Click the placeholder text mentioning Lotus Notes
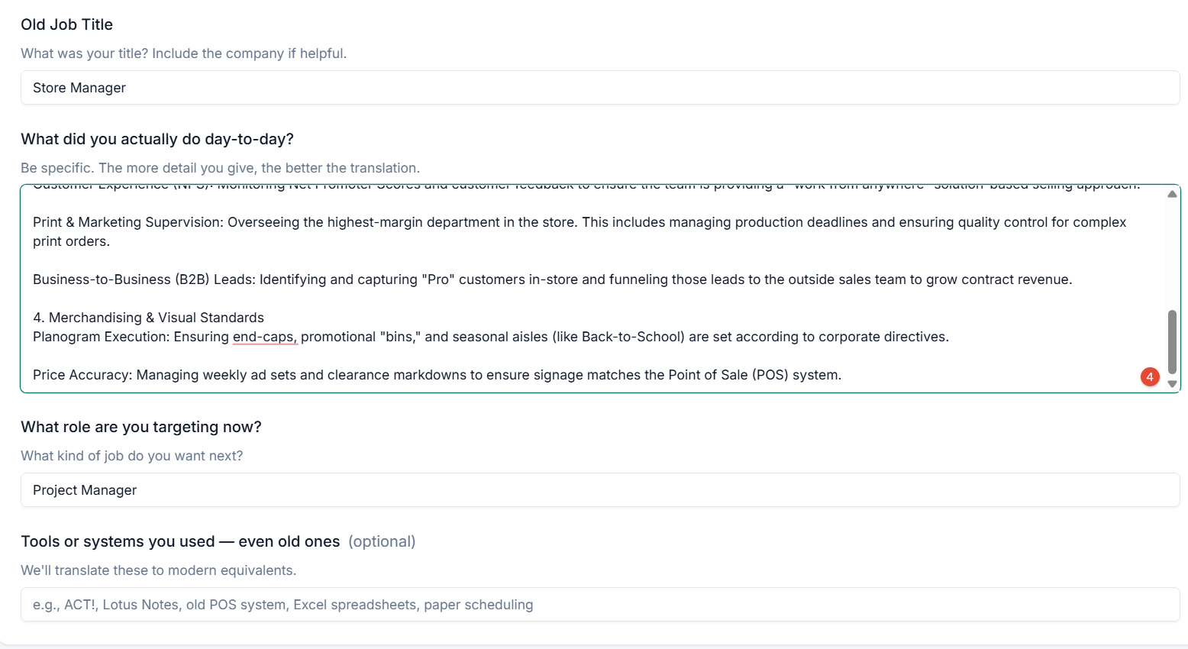 pyautogui.click(x=282, y=604)
